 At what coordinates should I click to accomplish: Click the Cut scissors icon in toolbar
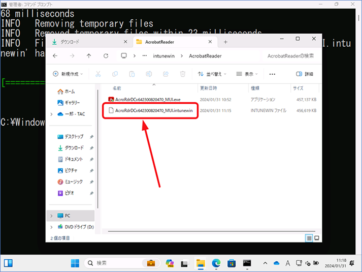(x=98, y=74)
